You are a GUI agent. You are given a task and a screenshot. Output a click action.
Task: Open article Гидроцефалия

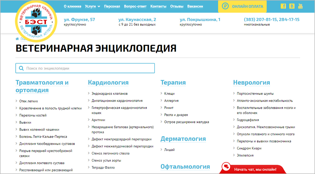(248, 120)
